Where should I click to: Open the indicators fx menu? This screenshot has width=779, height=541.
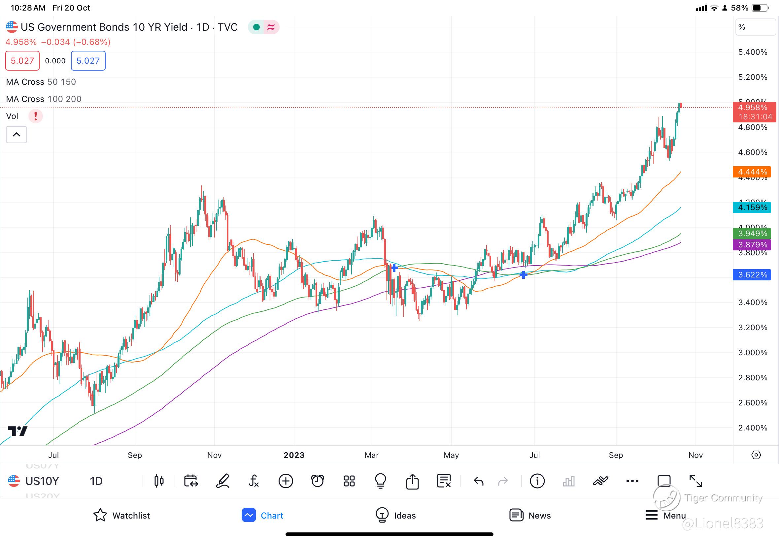click(x=254, y=481)
